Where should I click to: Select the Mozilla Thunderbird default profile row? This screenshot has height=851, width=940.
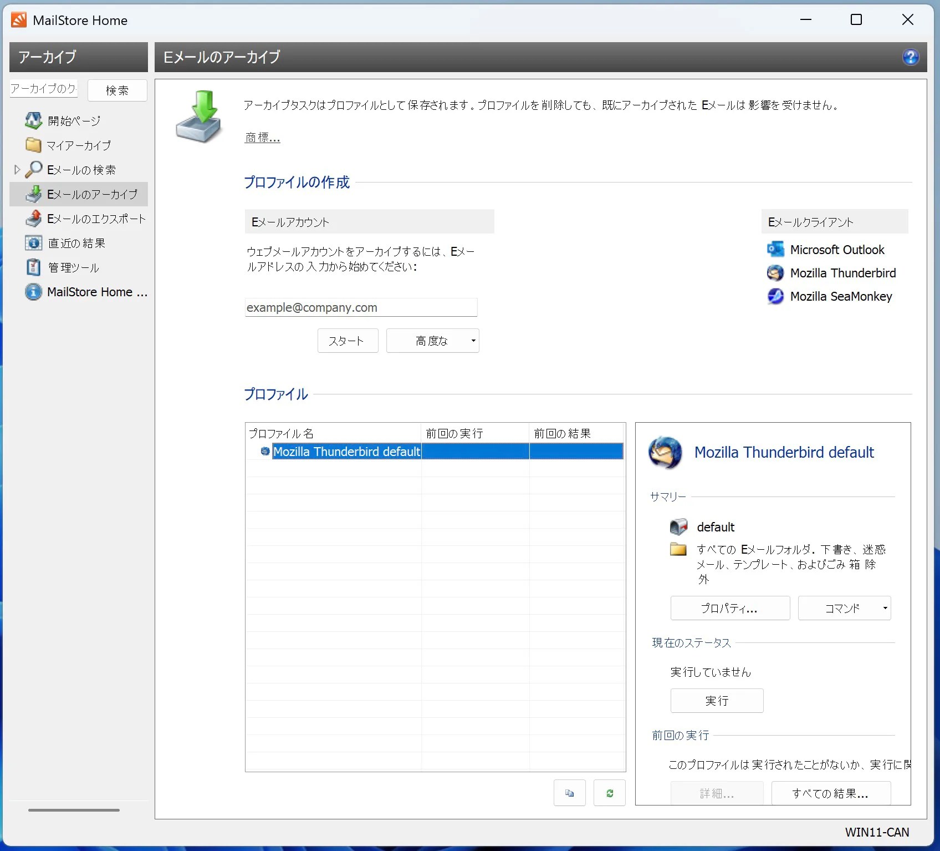434,452
